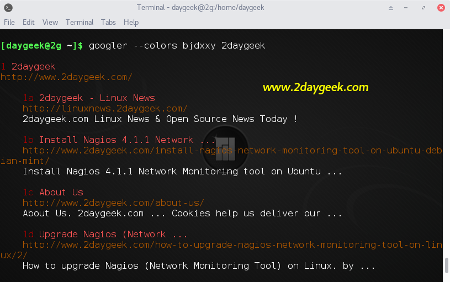
Task: Close the Terminal window with red X
Action: pyautogui.click(x=441, y=8)
